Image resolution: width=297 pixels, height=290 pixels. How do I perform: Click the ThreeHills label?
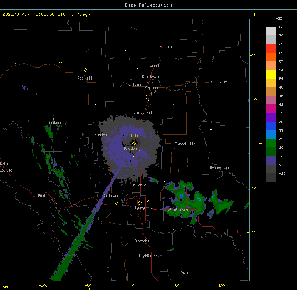pyautogui.click(x=185, y=144)
